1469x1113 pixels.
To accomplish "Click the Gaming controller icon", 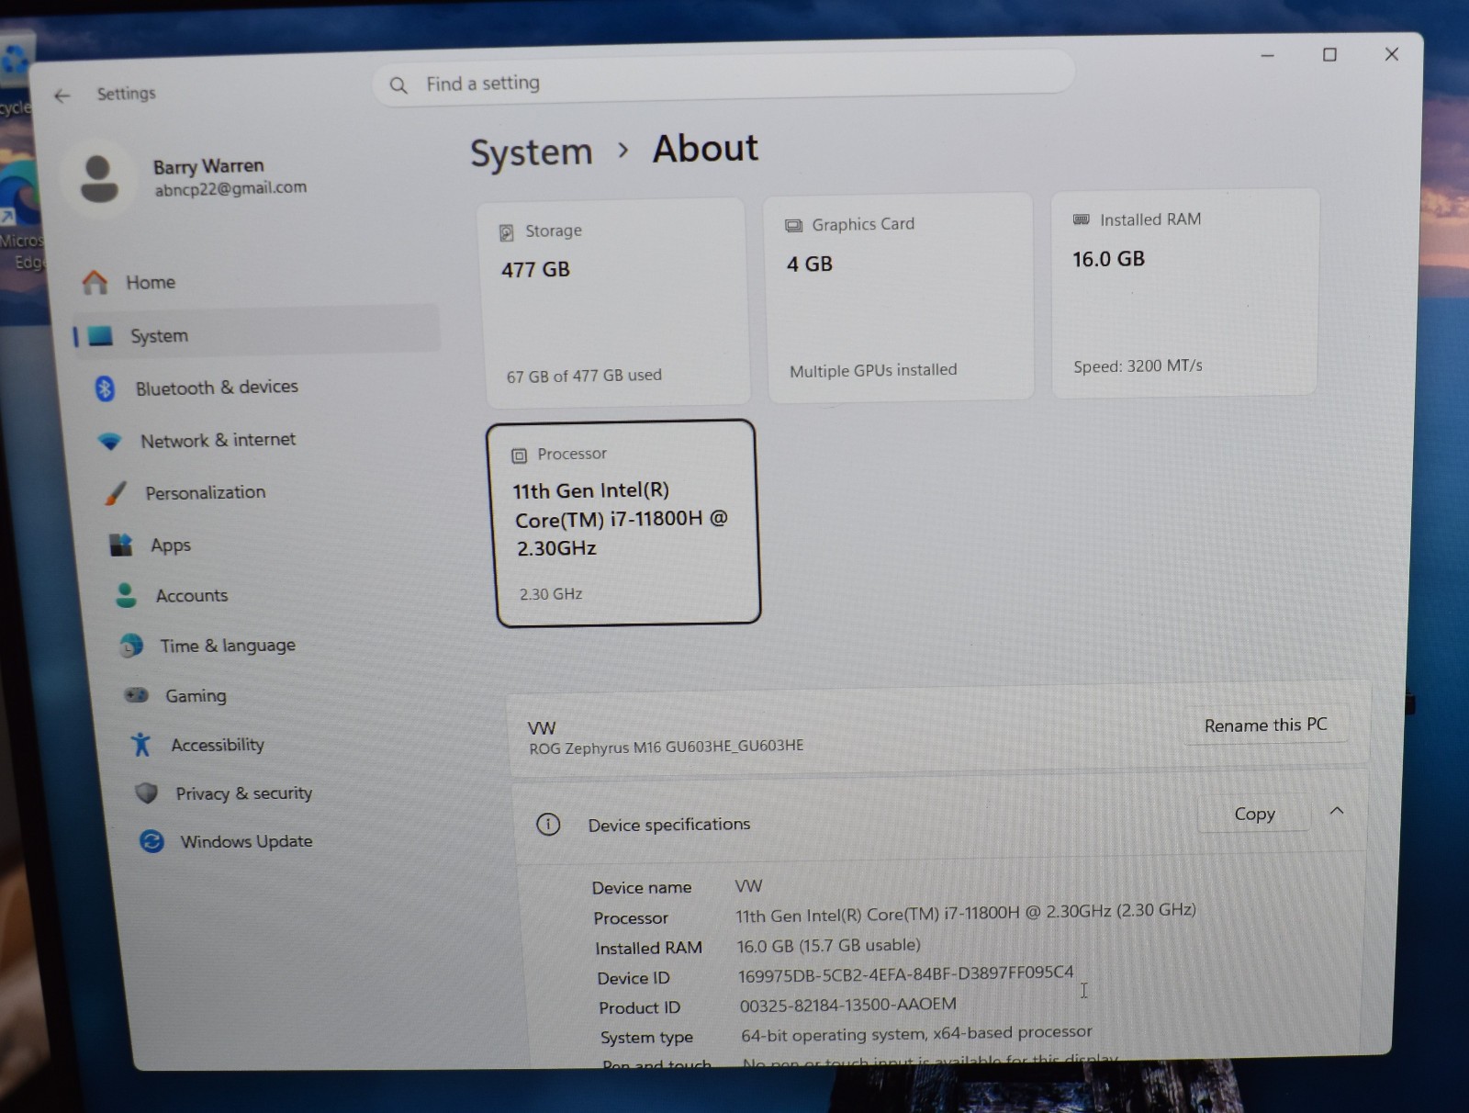I will (136, 695).
